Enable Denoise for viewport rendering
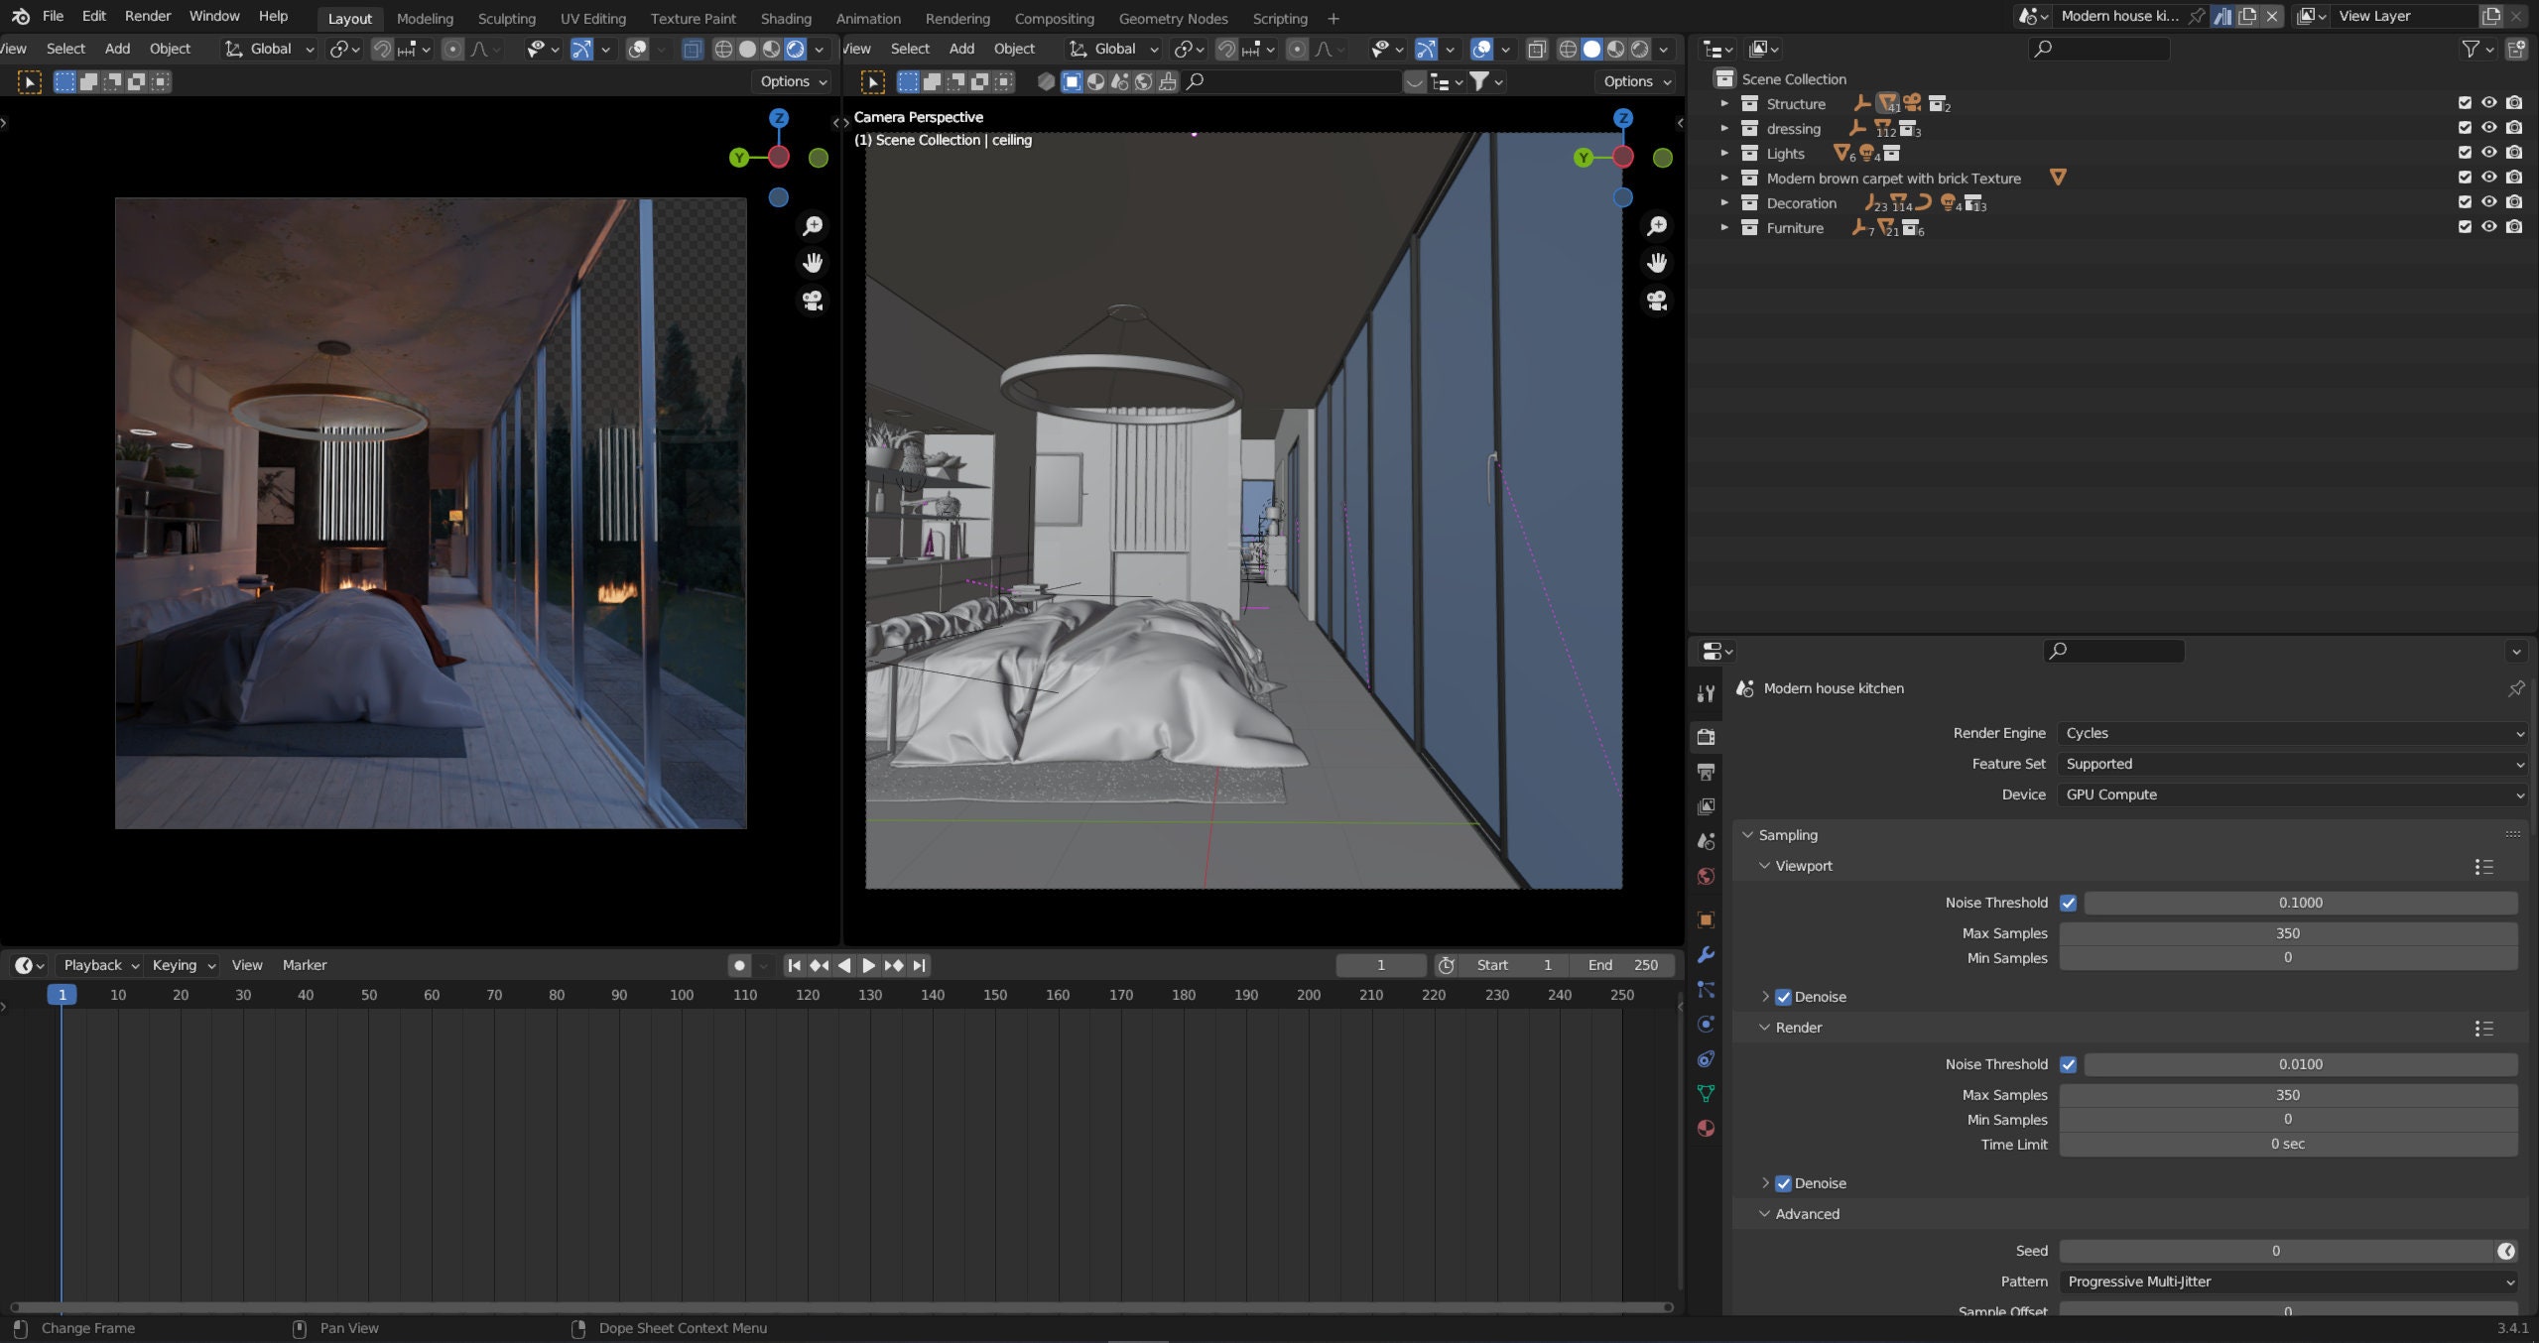 pos(1783,996)
